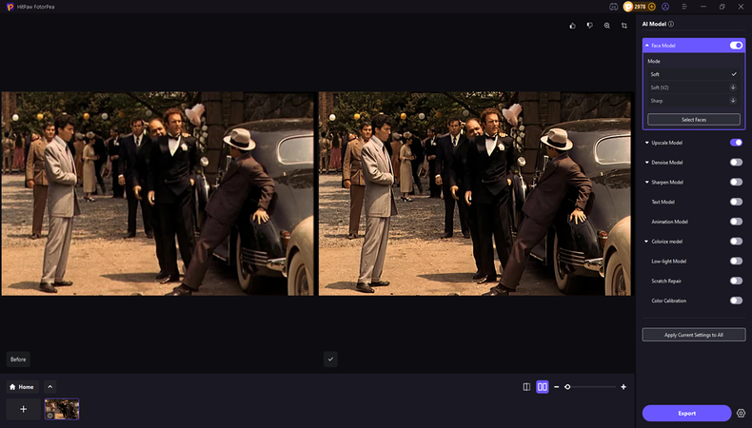
Task: Expand the Sharpen Model section
Action: tap(647, 182)
